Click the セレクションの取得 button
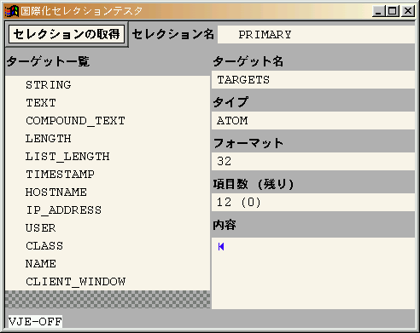The height and width of the screenshot is (333, 420). tap(67, 34)
